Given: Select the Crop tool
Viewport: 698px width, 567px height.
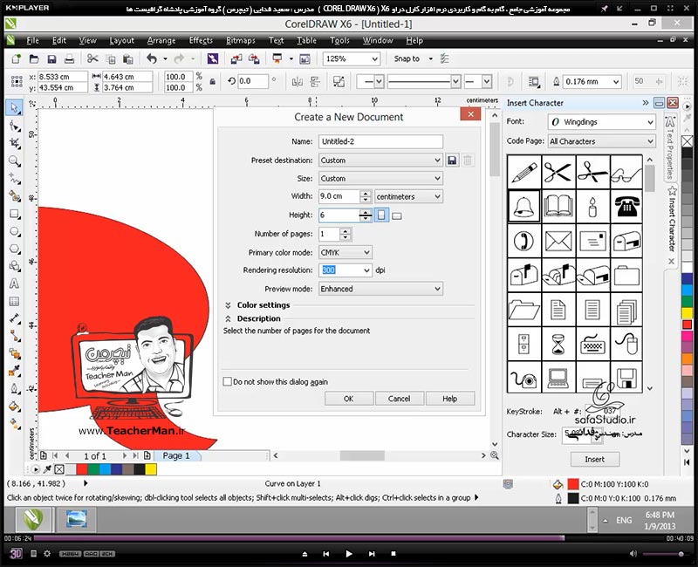Looking at the screenshot, I should (14, 143).
